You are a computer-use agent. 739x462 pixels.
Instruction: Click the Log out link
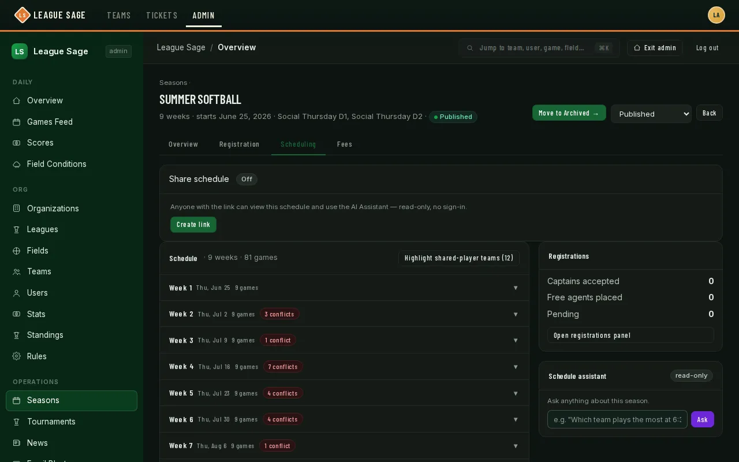(707, 48)
